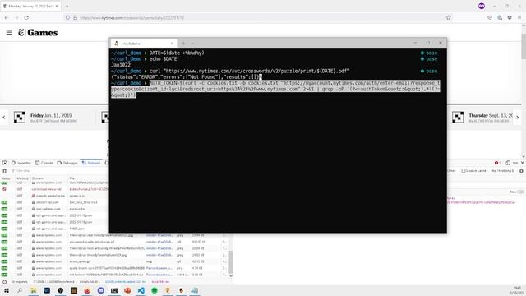Open devtools more options menu
This screenshot has width=526, height=296.
[515, 163]
